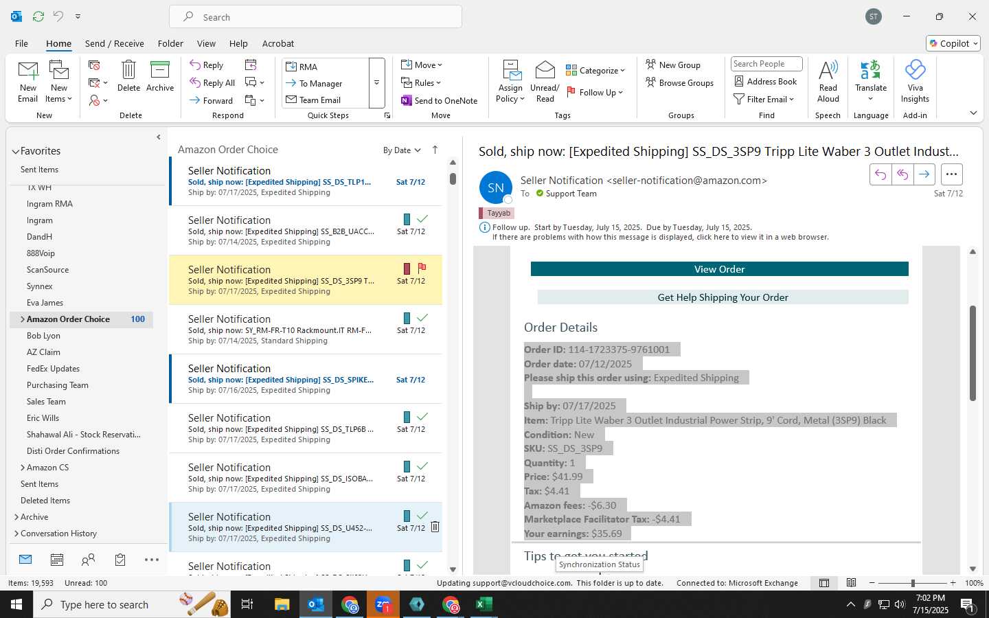Open the Acrobat tab
The image size is (989, 618).
(278, 43)
